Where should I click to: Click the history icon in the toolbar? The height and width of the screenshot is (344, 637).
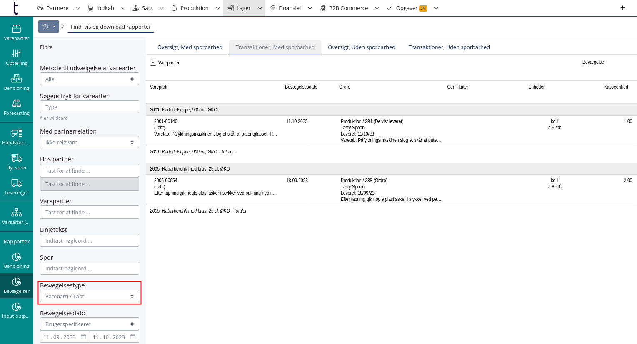[x=46, y=26]
